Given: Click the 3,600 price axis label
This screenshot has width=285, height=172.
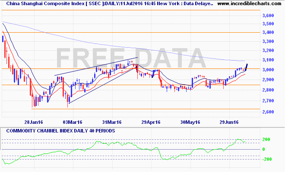Looking at the screenshot, I should tap(268, 15).
